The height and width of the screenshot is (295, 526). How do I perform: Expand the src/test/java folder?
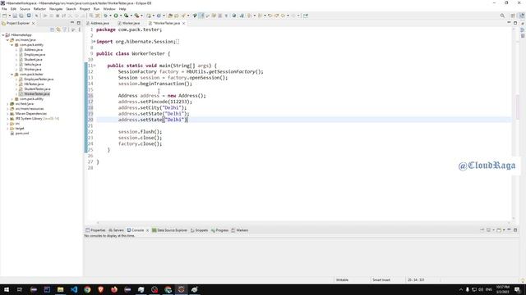(7, 104)
